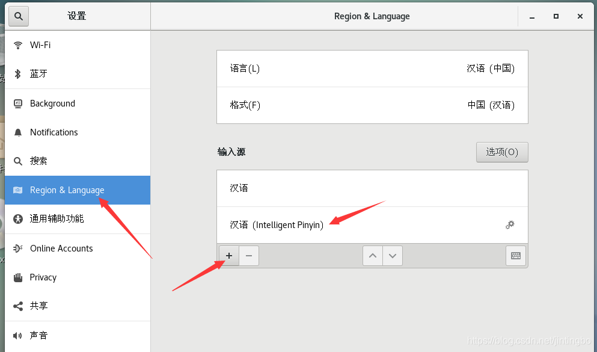
Task: Close the settings window
Action: 580,16
